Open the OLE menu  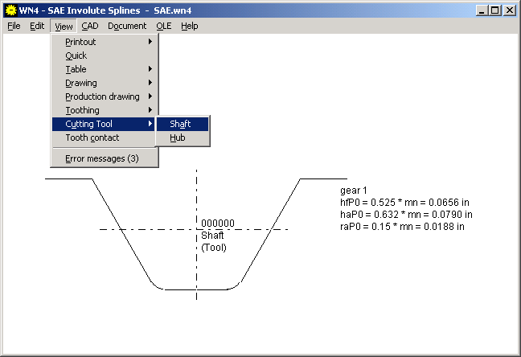[164, 26]
